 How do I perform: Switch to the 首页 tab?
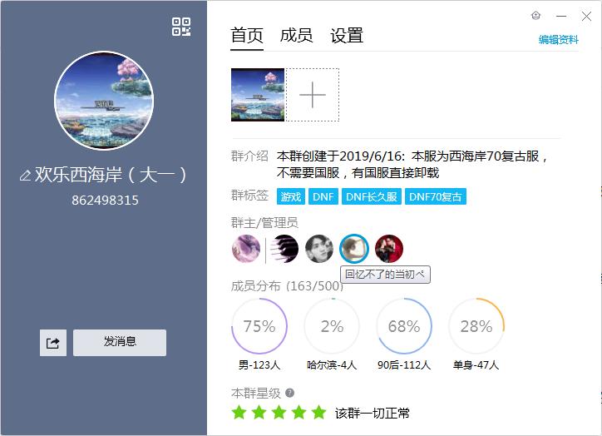coord(246,35)
